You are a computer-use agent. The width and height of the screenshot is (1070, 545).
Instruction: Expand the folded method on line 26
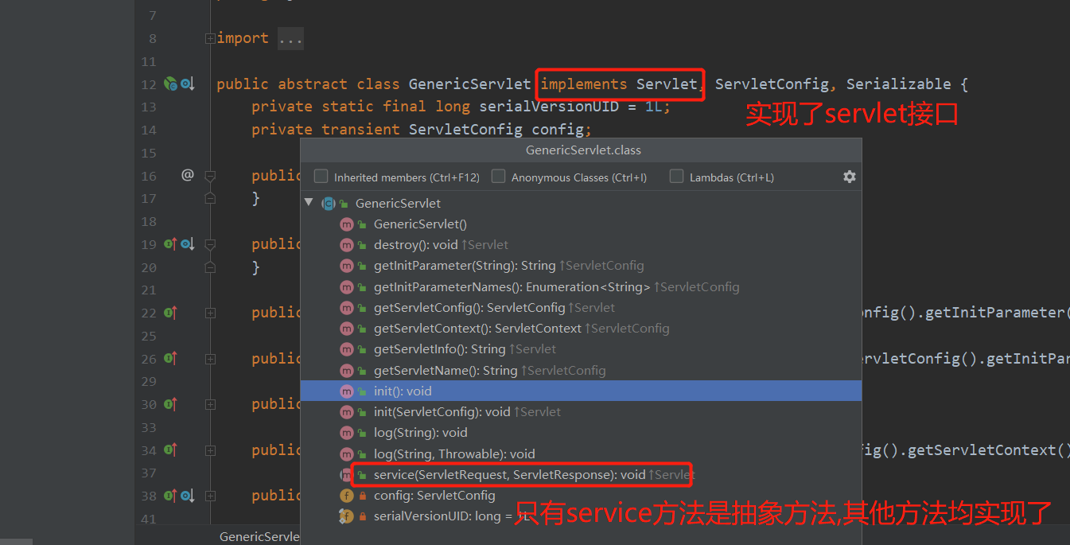coord(210,359)
